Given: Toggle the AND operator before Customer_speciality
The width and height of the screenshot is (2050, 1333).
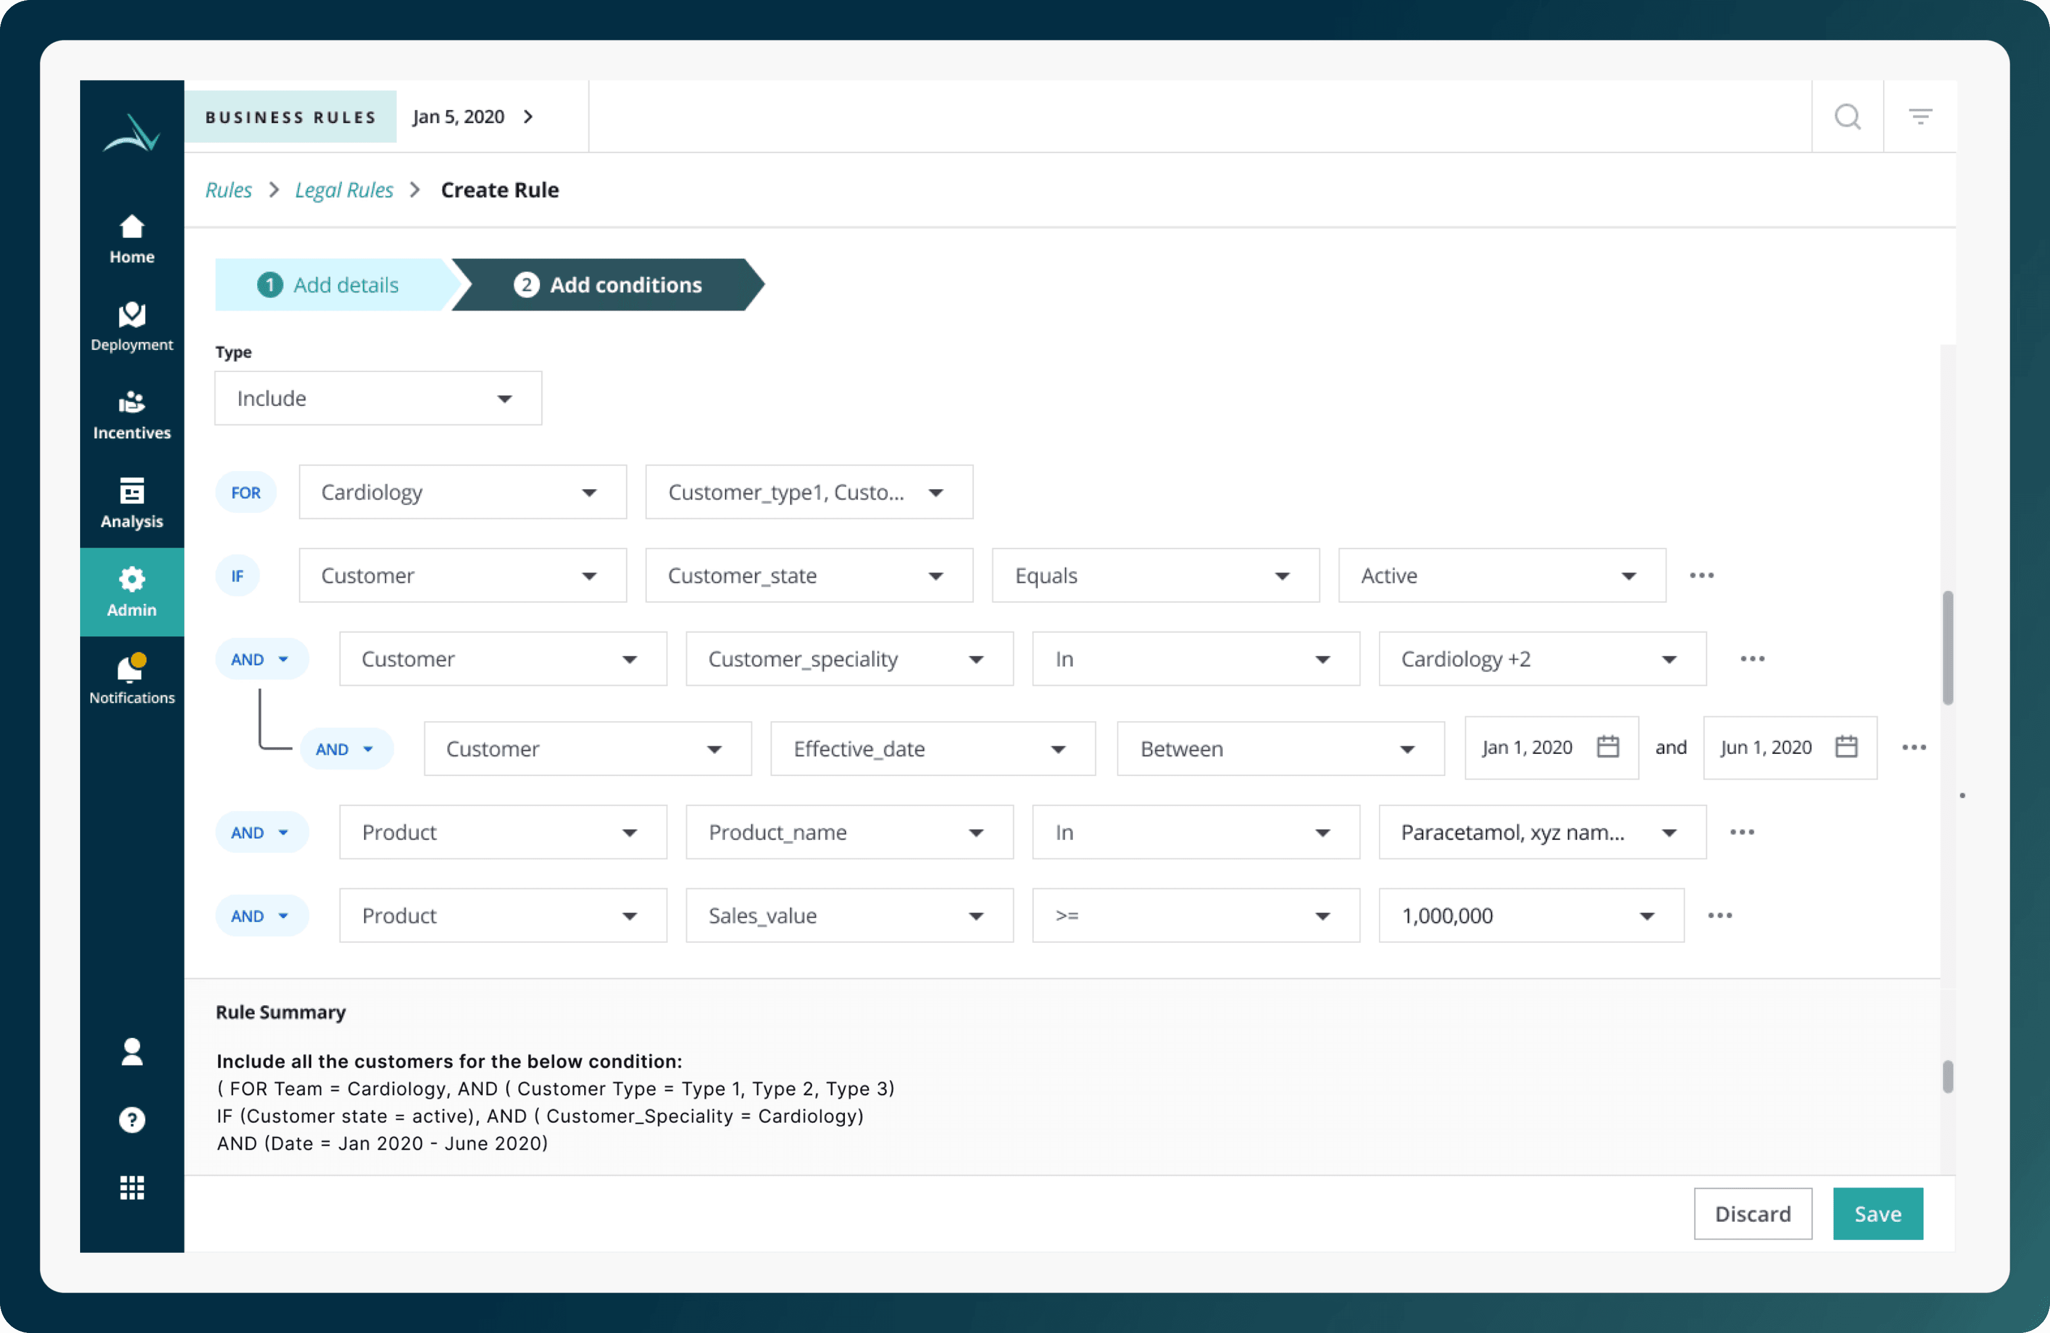Looking at the screenshot, I should pos(261,659).
